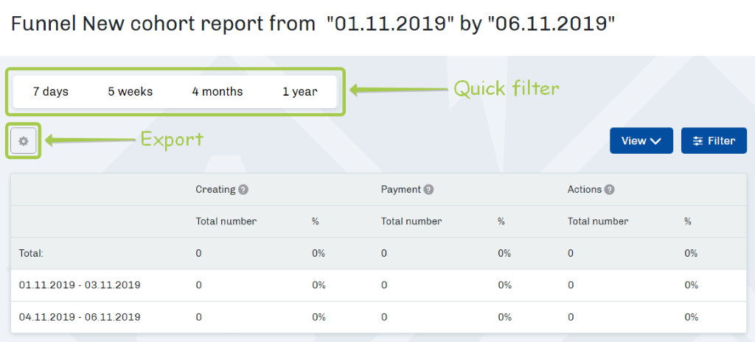
Task: Click the Total: summary row label
Action: [x=31, y=253]
